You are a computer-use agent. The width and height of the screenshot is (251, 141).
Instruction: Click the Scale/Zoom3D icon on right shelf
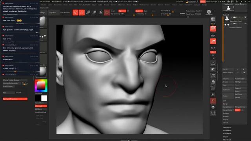[x=213, y=76]
